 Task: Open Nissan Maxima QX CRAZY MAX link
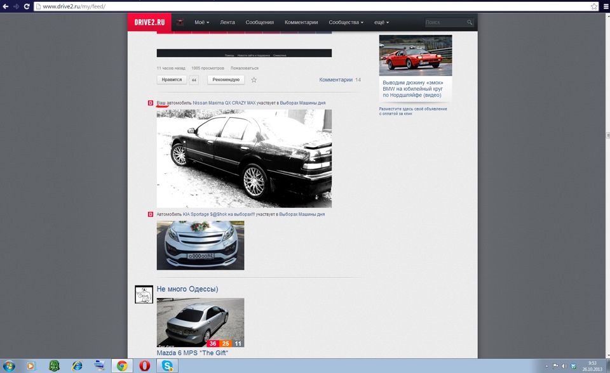[224, 103]
